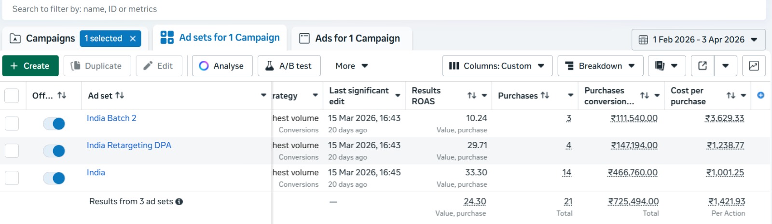
Task: Disable the India Retargeting DPA ad set
Action: (54, 151)
